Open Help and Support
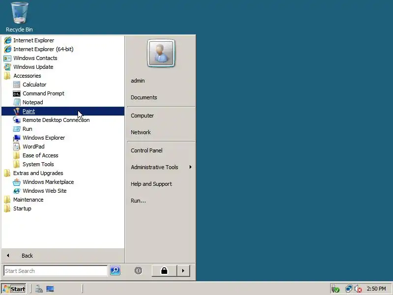 tap(161, 184)
